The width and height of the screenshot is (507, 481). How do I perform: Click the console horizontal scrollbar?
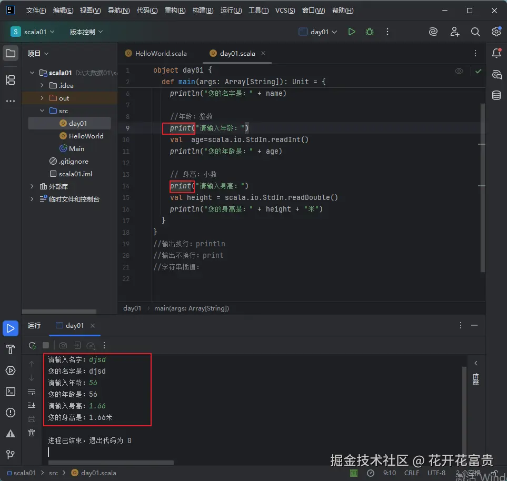[111, 462]
